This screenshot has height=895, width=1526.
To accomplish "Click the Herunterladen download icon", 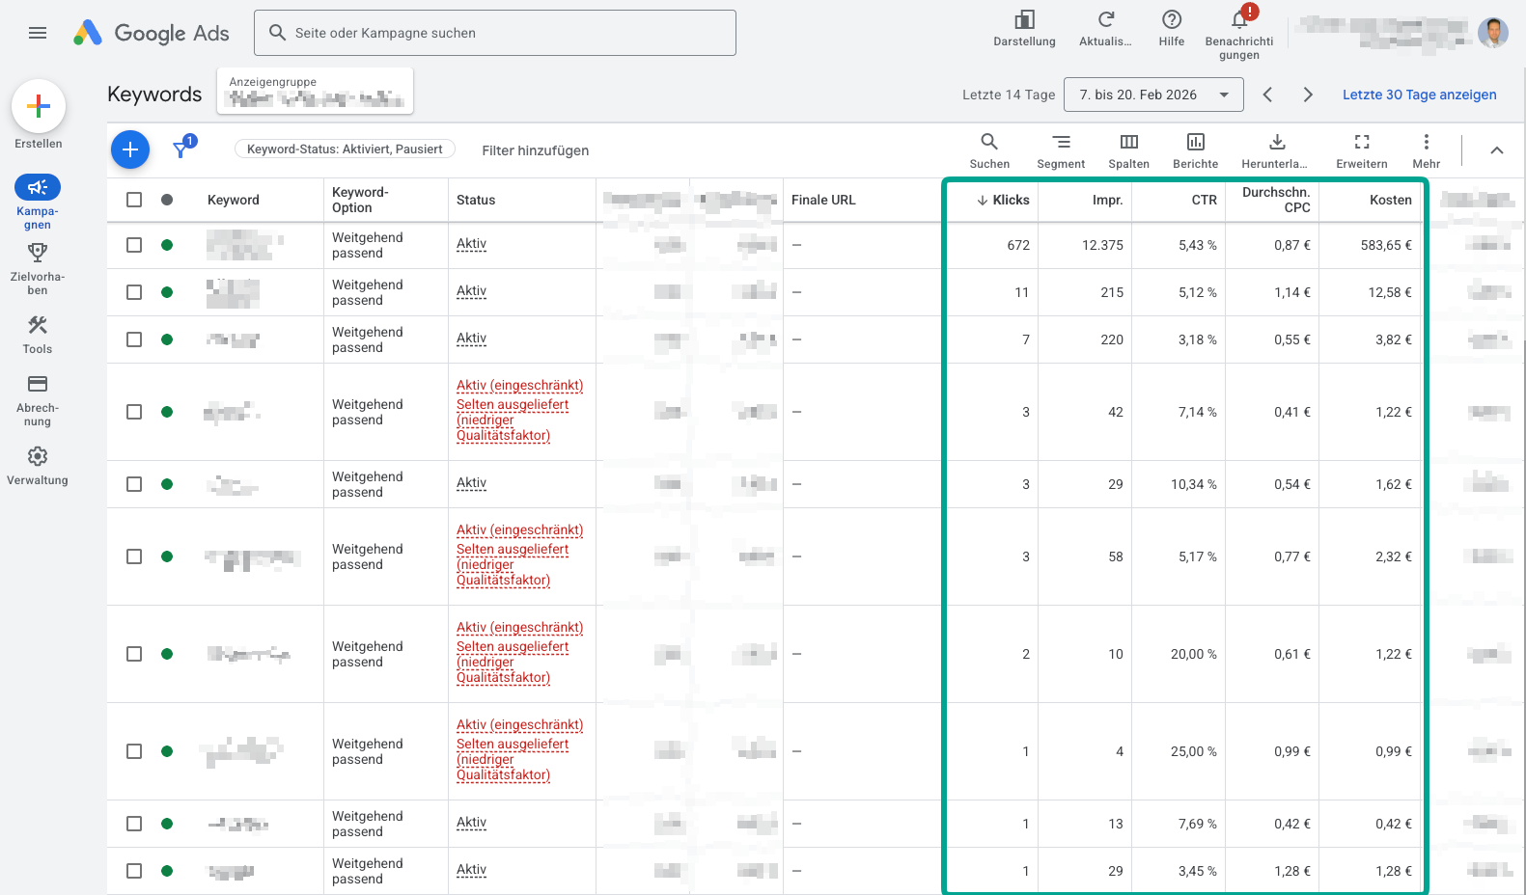I will (1276, 143).
